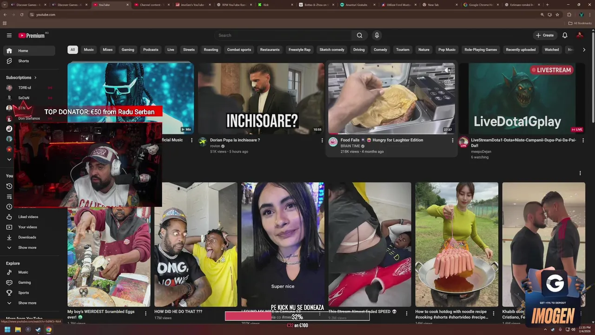Image resolution: width=595 pixels, height=335 pixels.
Task: Select the Mixes filter chip
Action: 108,50
